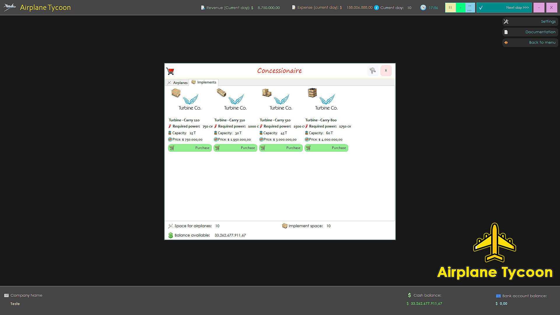Screen dimensions: 560x315
Task: Select the Implements tab
Action: pos(204,82)
